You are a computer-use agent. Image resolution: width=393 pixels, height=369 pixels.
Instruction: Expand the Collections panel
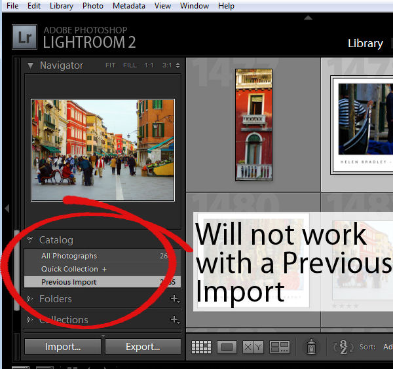(x=30, y=320)
